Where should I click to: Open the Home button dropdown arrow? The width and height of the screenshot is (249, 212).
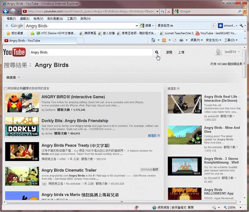pyautogui.click(x=158, y=40)
